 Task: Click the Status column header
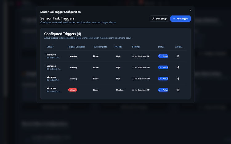pyautogui.click(x=161, y=47)
